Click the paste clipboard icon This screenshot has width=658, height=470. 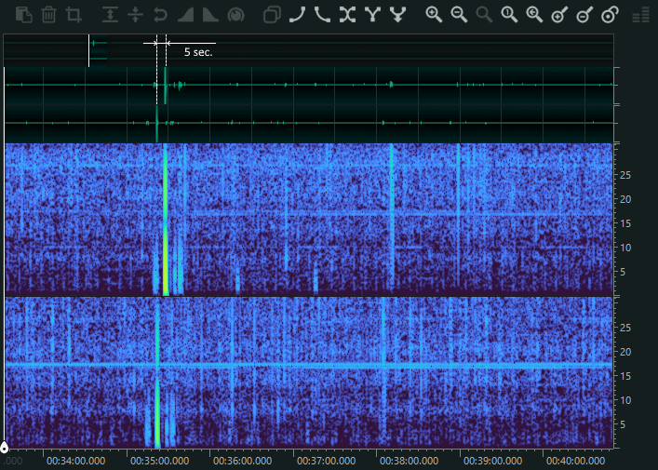point(25,15)
